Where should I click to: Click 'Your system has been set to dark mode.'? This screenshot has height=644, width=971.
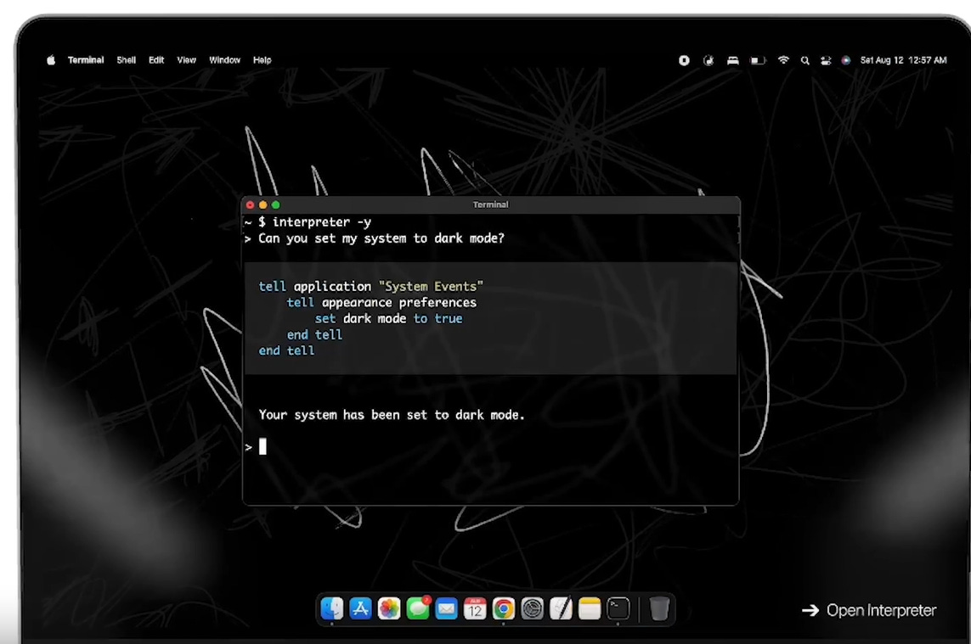pyautogui.click(x=392, y=415)
